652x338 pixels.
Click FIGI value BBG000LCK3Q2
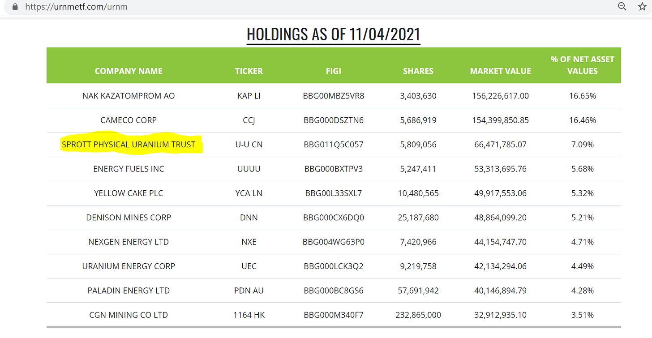(334, 266)
